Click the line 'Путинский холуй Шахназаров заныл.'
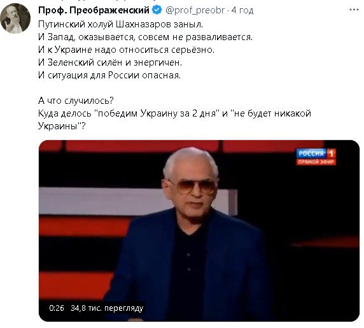Screen dimensions: 364x328 coord(120,24)
